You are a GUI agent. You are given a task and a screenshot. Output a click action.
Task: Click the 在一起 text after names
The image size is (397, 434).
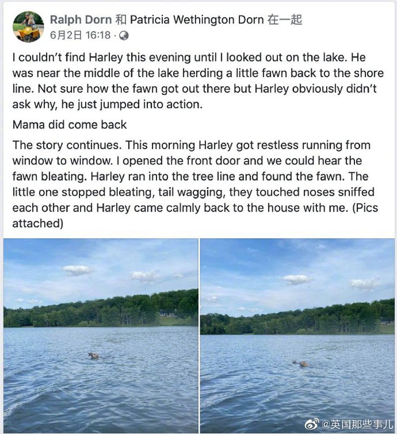[x=285, y=20]
